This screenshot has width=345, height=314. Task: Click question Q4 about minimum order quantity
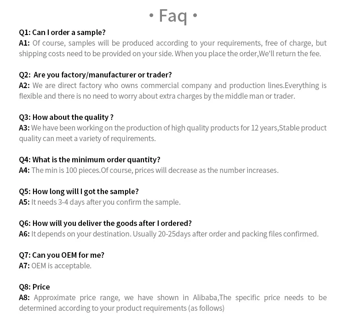tap(89, 160)
